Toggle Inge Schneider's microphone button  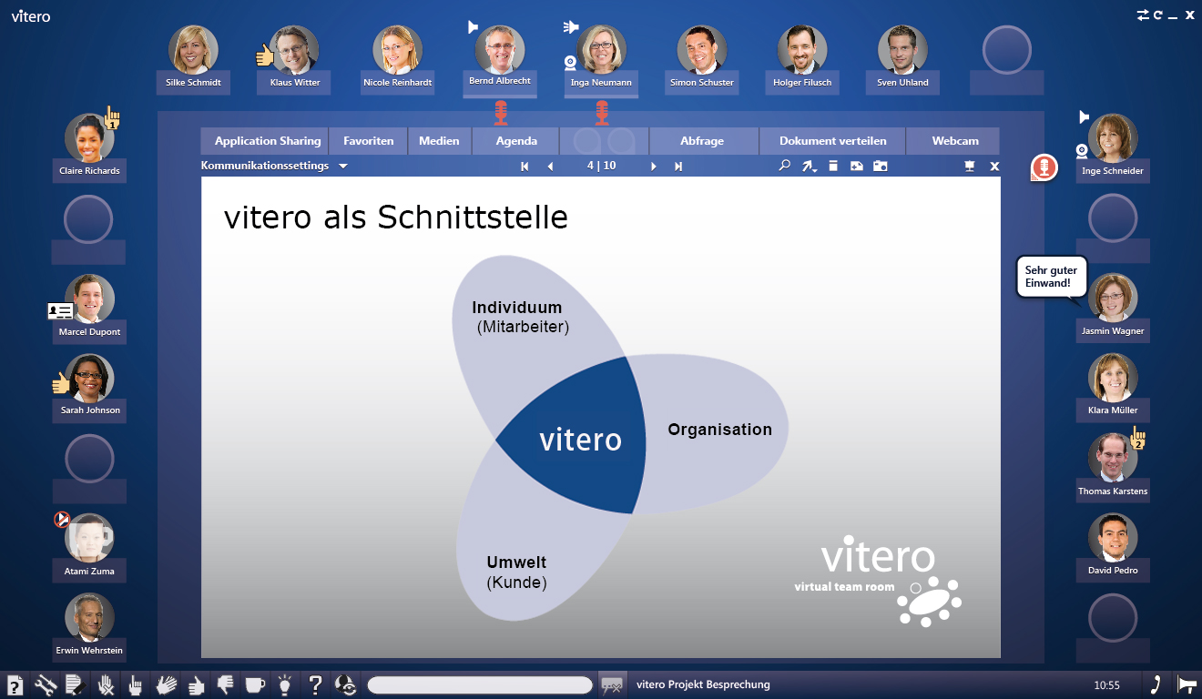tap(1044, 167)
